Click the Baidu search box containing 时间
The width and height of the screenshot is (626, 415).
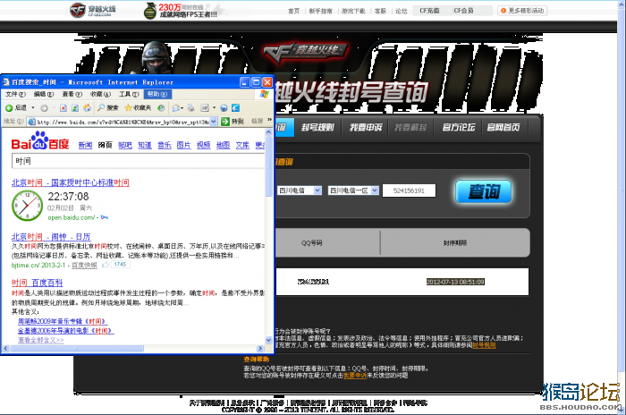[138, 161]
